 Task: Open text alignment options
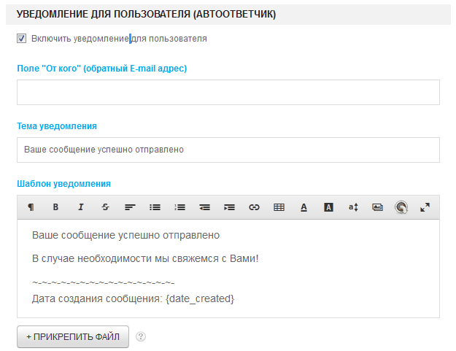coord(130,207)
